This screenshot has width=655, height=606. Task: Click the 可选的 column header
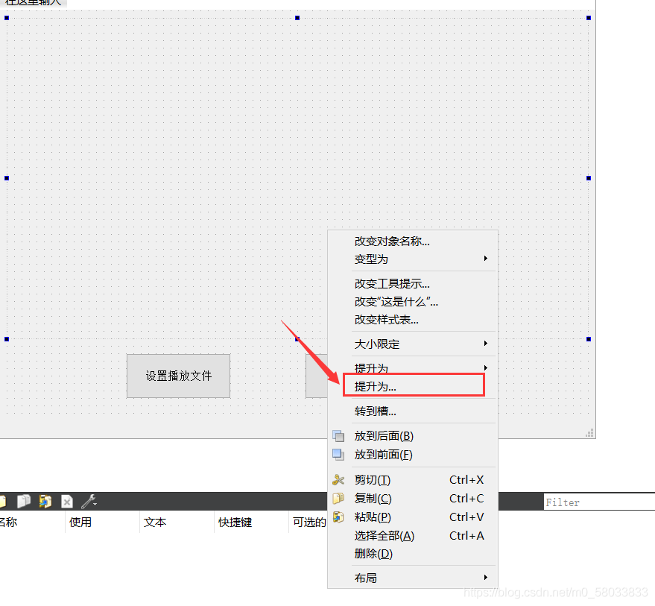(x=309, y=522)
